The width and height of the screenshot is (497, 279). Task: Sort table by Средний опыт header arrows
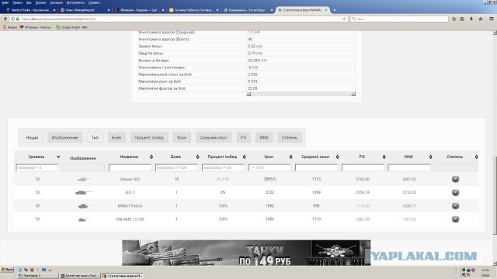(337, 157)
